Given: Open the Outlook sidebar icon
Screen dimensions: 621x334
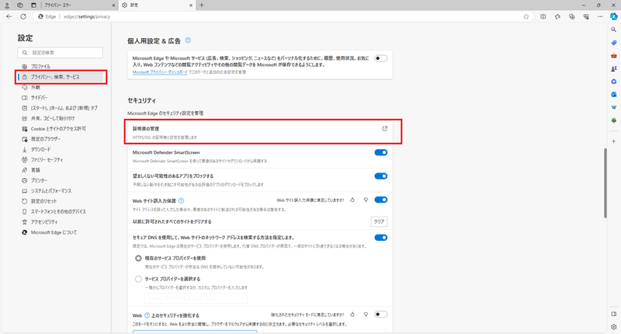Looking at the screenshot, I should click(613, 94).
